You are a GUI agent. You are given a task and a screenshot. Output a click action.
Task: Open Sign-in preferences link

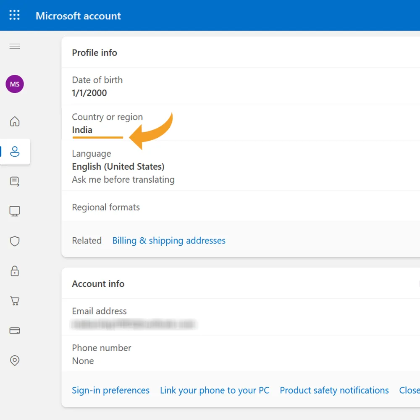pyautogui.click(x=110, y=390)
